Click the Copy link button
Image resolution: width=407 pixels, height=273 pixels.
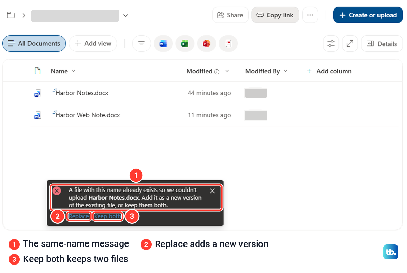pos(275,15)
